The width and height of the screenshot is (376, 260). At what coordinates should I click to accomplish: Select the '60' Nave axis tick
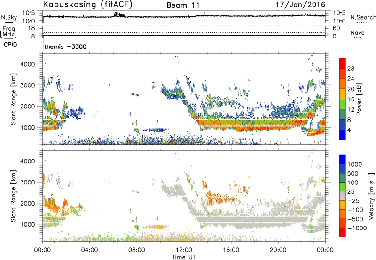coord(337,28)
